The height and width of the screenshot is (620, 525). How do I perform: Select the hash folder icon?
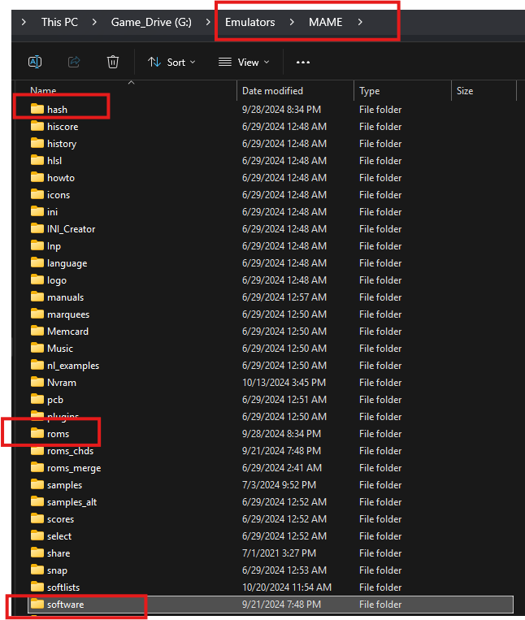[x=37, y=109]
